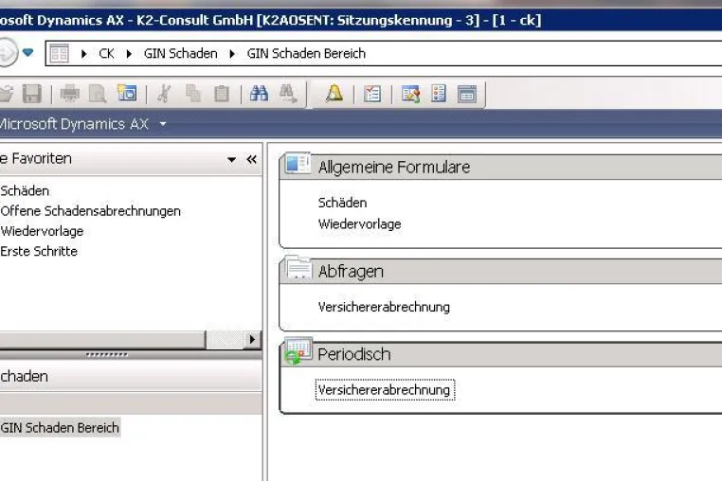Screen dimensions: 722x481
Task: Click the horizontal scrollbar thumb in favorites
Action: click(x=102, y=340)
